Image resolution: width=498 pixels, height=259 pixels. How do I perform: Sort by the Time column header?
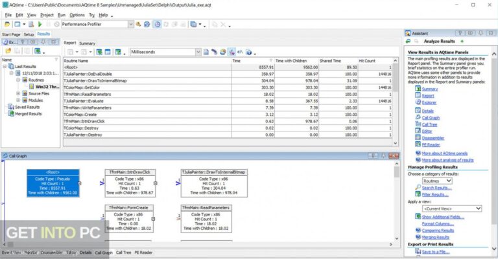pos(252,61)
